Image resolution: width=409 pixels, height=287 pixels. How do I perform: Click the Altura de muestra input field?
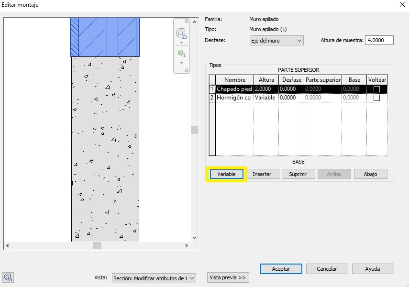coord(379,41)
